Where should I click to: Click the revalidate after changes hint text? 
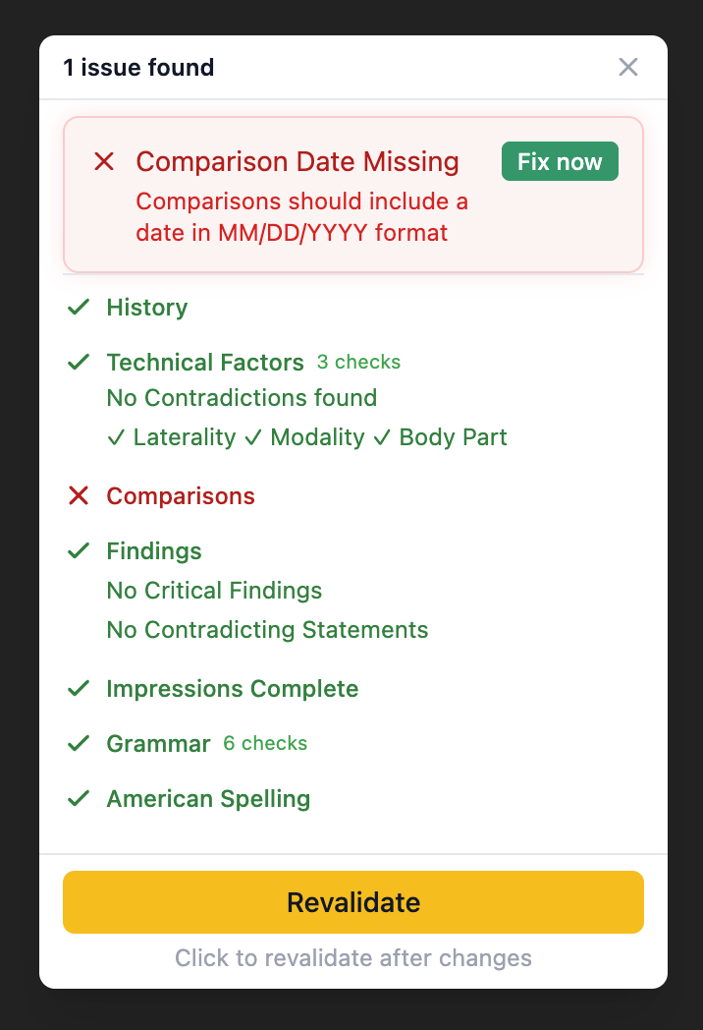point(352,957)
